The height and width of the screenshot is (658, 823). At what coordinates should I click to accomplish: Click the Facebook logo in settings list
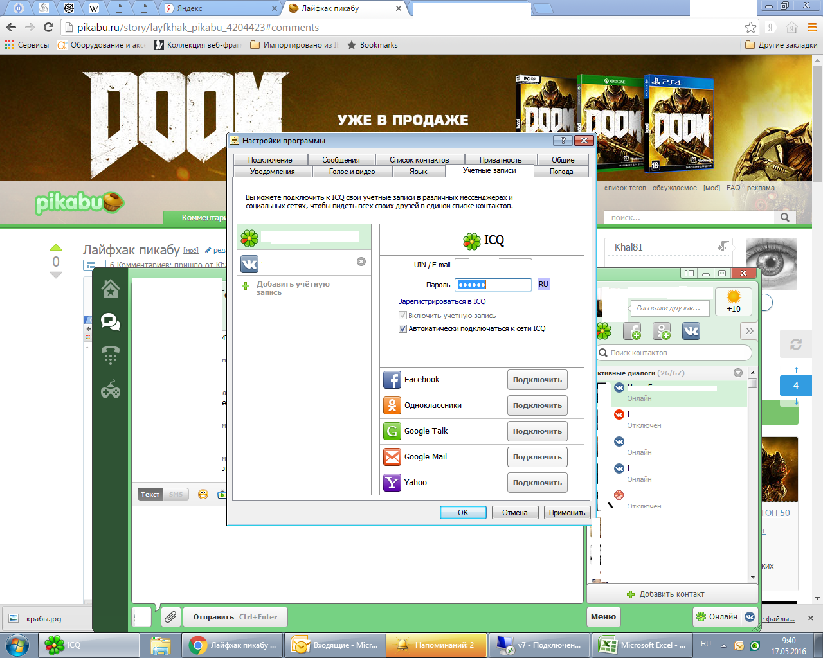point(392,380)
